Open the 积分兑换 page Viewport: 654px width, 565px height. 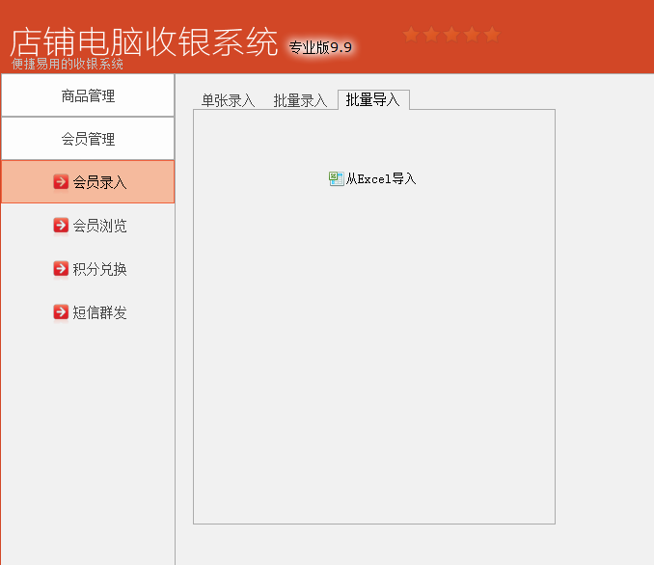coord(90,269)
